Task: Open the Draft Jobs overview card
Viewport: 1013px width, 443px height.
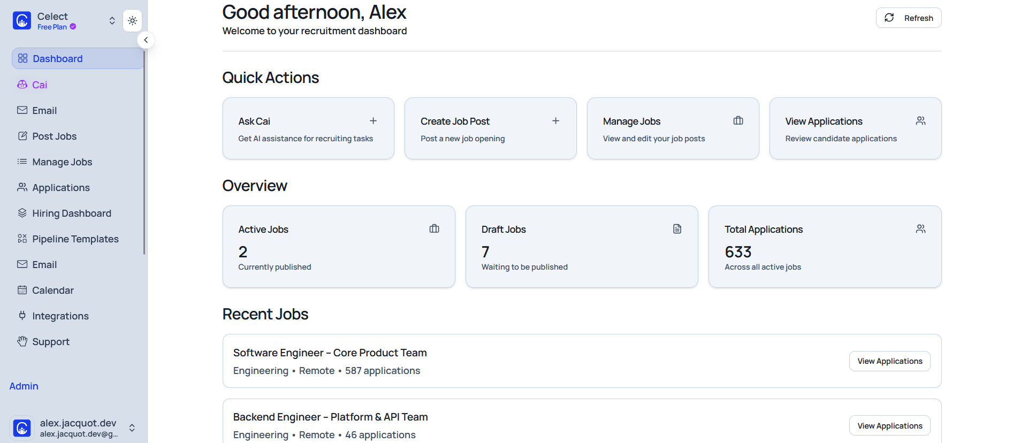Action: pyautogui.click(x=582, y=247)
